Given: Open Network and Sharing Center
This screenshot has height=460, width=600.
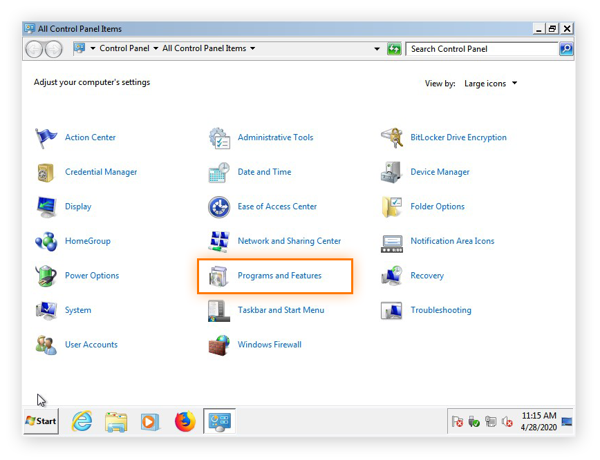Looking at the screenshot, I should pos(289,240).
